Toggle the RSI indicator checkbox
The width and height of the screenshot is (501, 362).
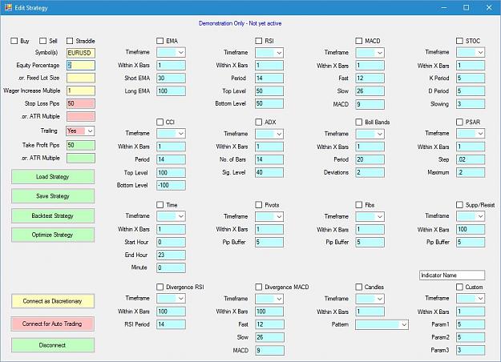coord(259,41)
